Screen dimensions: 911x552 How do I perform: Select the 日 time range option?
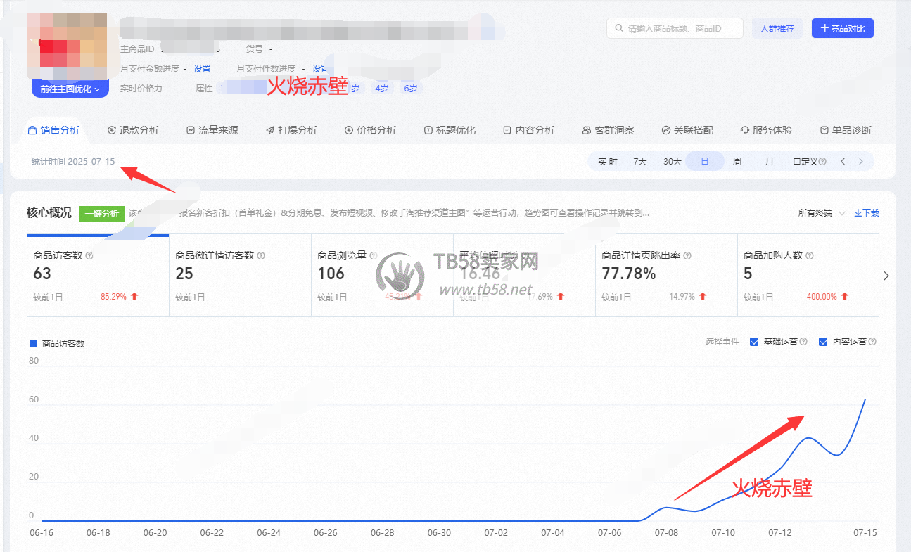[x=704, y=162]
